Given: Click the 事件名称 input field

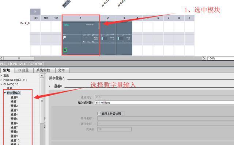Looking at the screenshot, I should coord(166,118).
